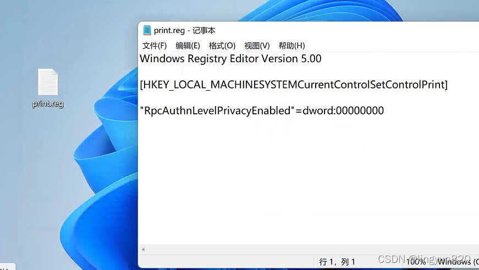Click the 100% zoom status entry
479x270 pixels.
tap(416, 262)
